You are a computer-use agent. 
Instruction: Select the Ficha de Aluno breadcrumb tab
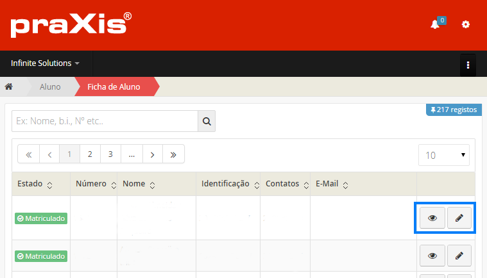(113, 86)
